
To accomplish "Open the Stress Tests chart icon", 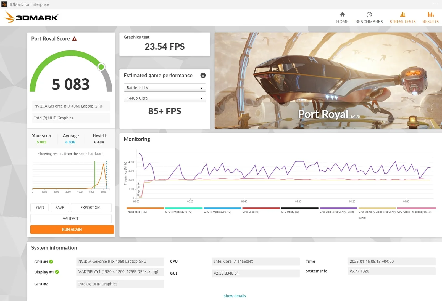I will (x=402, y=15).
